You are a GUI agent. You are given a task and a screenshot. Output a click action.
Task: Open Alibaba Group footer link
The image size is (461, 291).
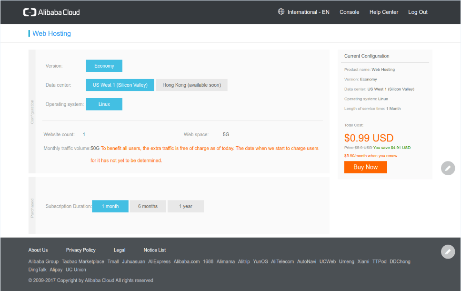click(43, 261)
